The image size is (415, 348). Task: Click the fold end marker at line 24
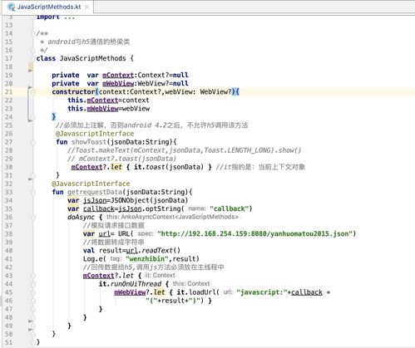pos(33,117)
